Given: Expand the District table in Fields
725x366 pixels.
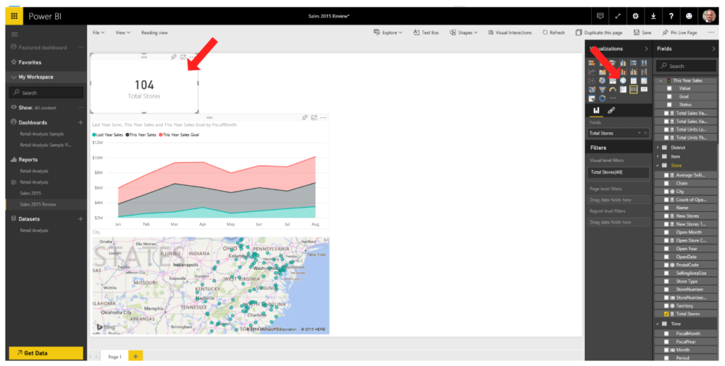Looking at the screenshot, I should click(x=658, y=148).
